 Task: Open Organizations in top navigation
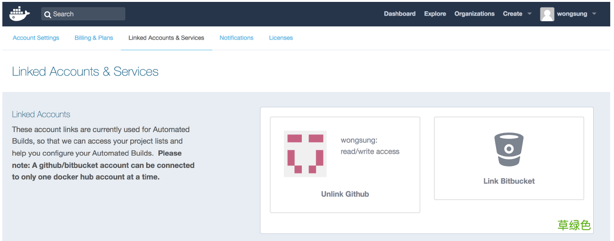(x=474, y=14)
